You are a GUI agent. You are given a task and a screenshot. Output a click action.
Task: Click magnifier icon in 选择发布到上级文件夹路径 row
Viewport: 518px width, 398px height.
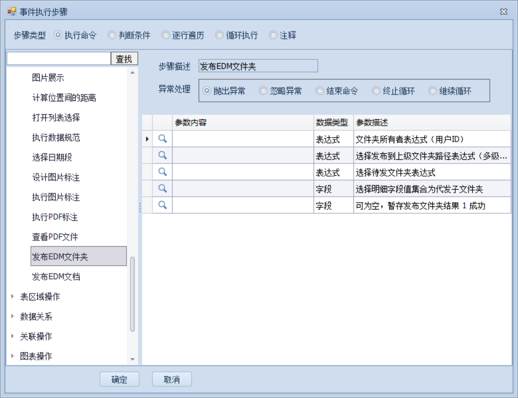[x=163, y=155]
